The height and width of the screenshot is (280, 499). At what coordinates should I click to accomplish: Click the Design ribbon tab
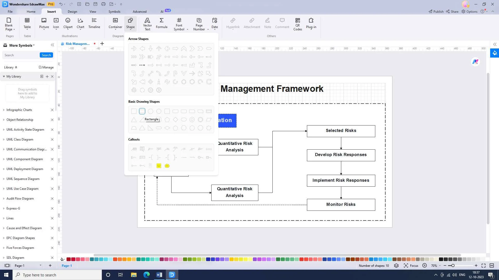[x=72, y=11]
